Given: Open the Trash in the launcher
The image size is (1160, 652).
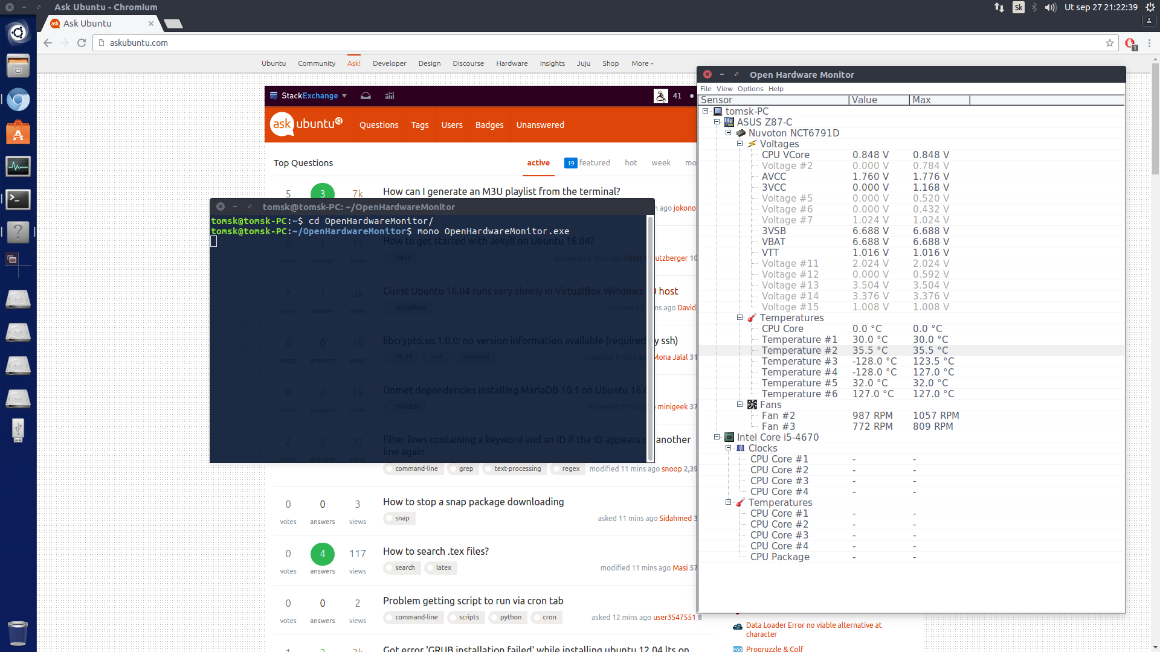Looking at the screenshot, I should point(18,632).
